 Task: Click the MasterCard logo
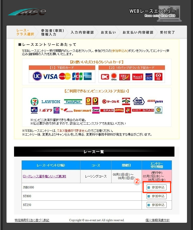(x=65, y=76)
